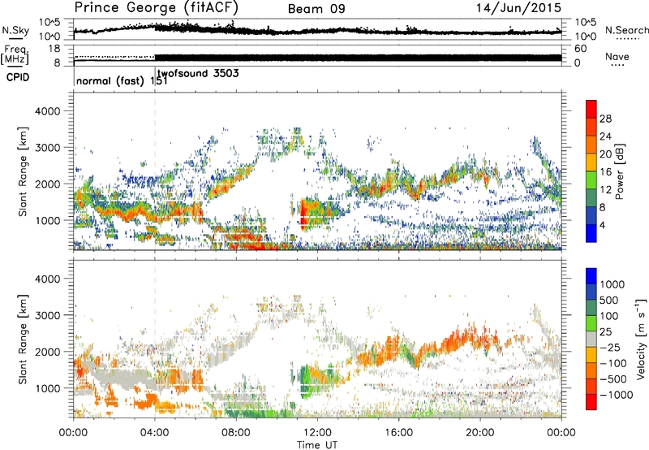Click the '08:00' time axis label

[x=236, y=433]
